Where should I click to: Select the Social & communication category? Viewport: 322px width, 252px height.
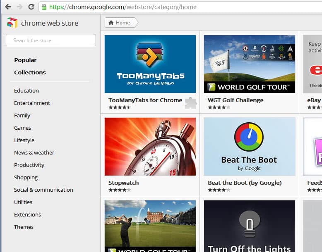click(43, 190)
